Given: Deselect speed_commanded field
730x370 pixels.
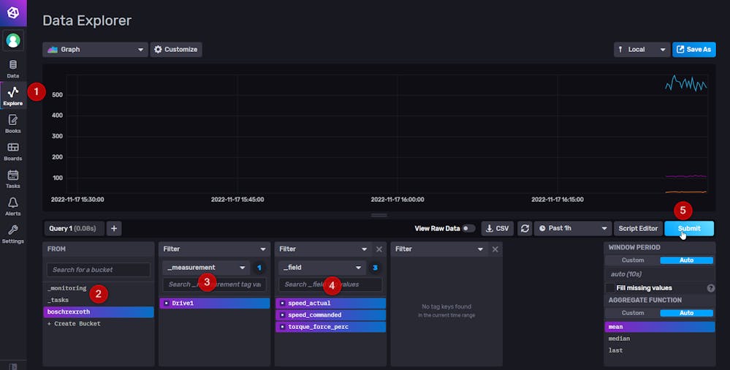Looking at the screenshot, I should coord(330,315).
